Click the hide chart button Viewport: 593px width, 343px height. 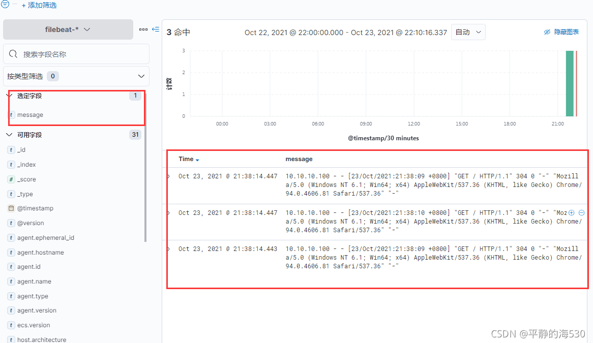(561, 32)
